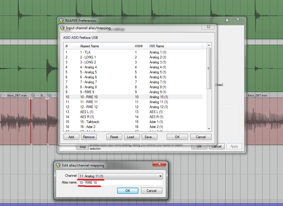Select the '10 - RME 10' alias in the list
The height and width of the screenshot is (206, 283).
[x=89, y=97]
